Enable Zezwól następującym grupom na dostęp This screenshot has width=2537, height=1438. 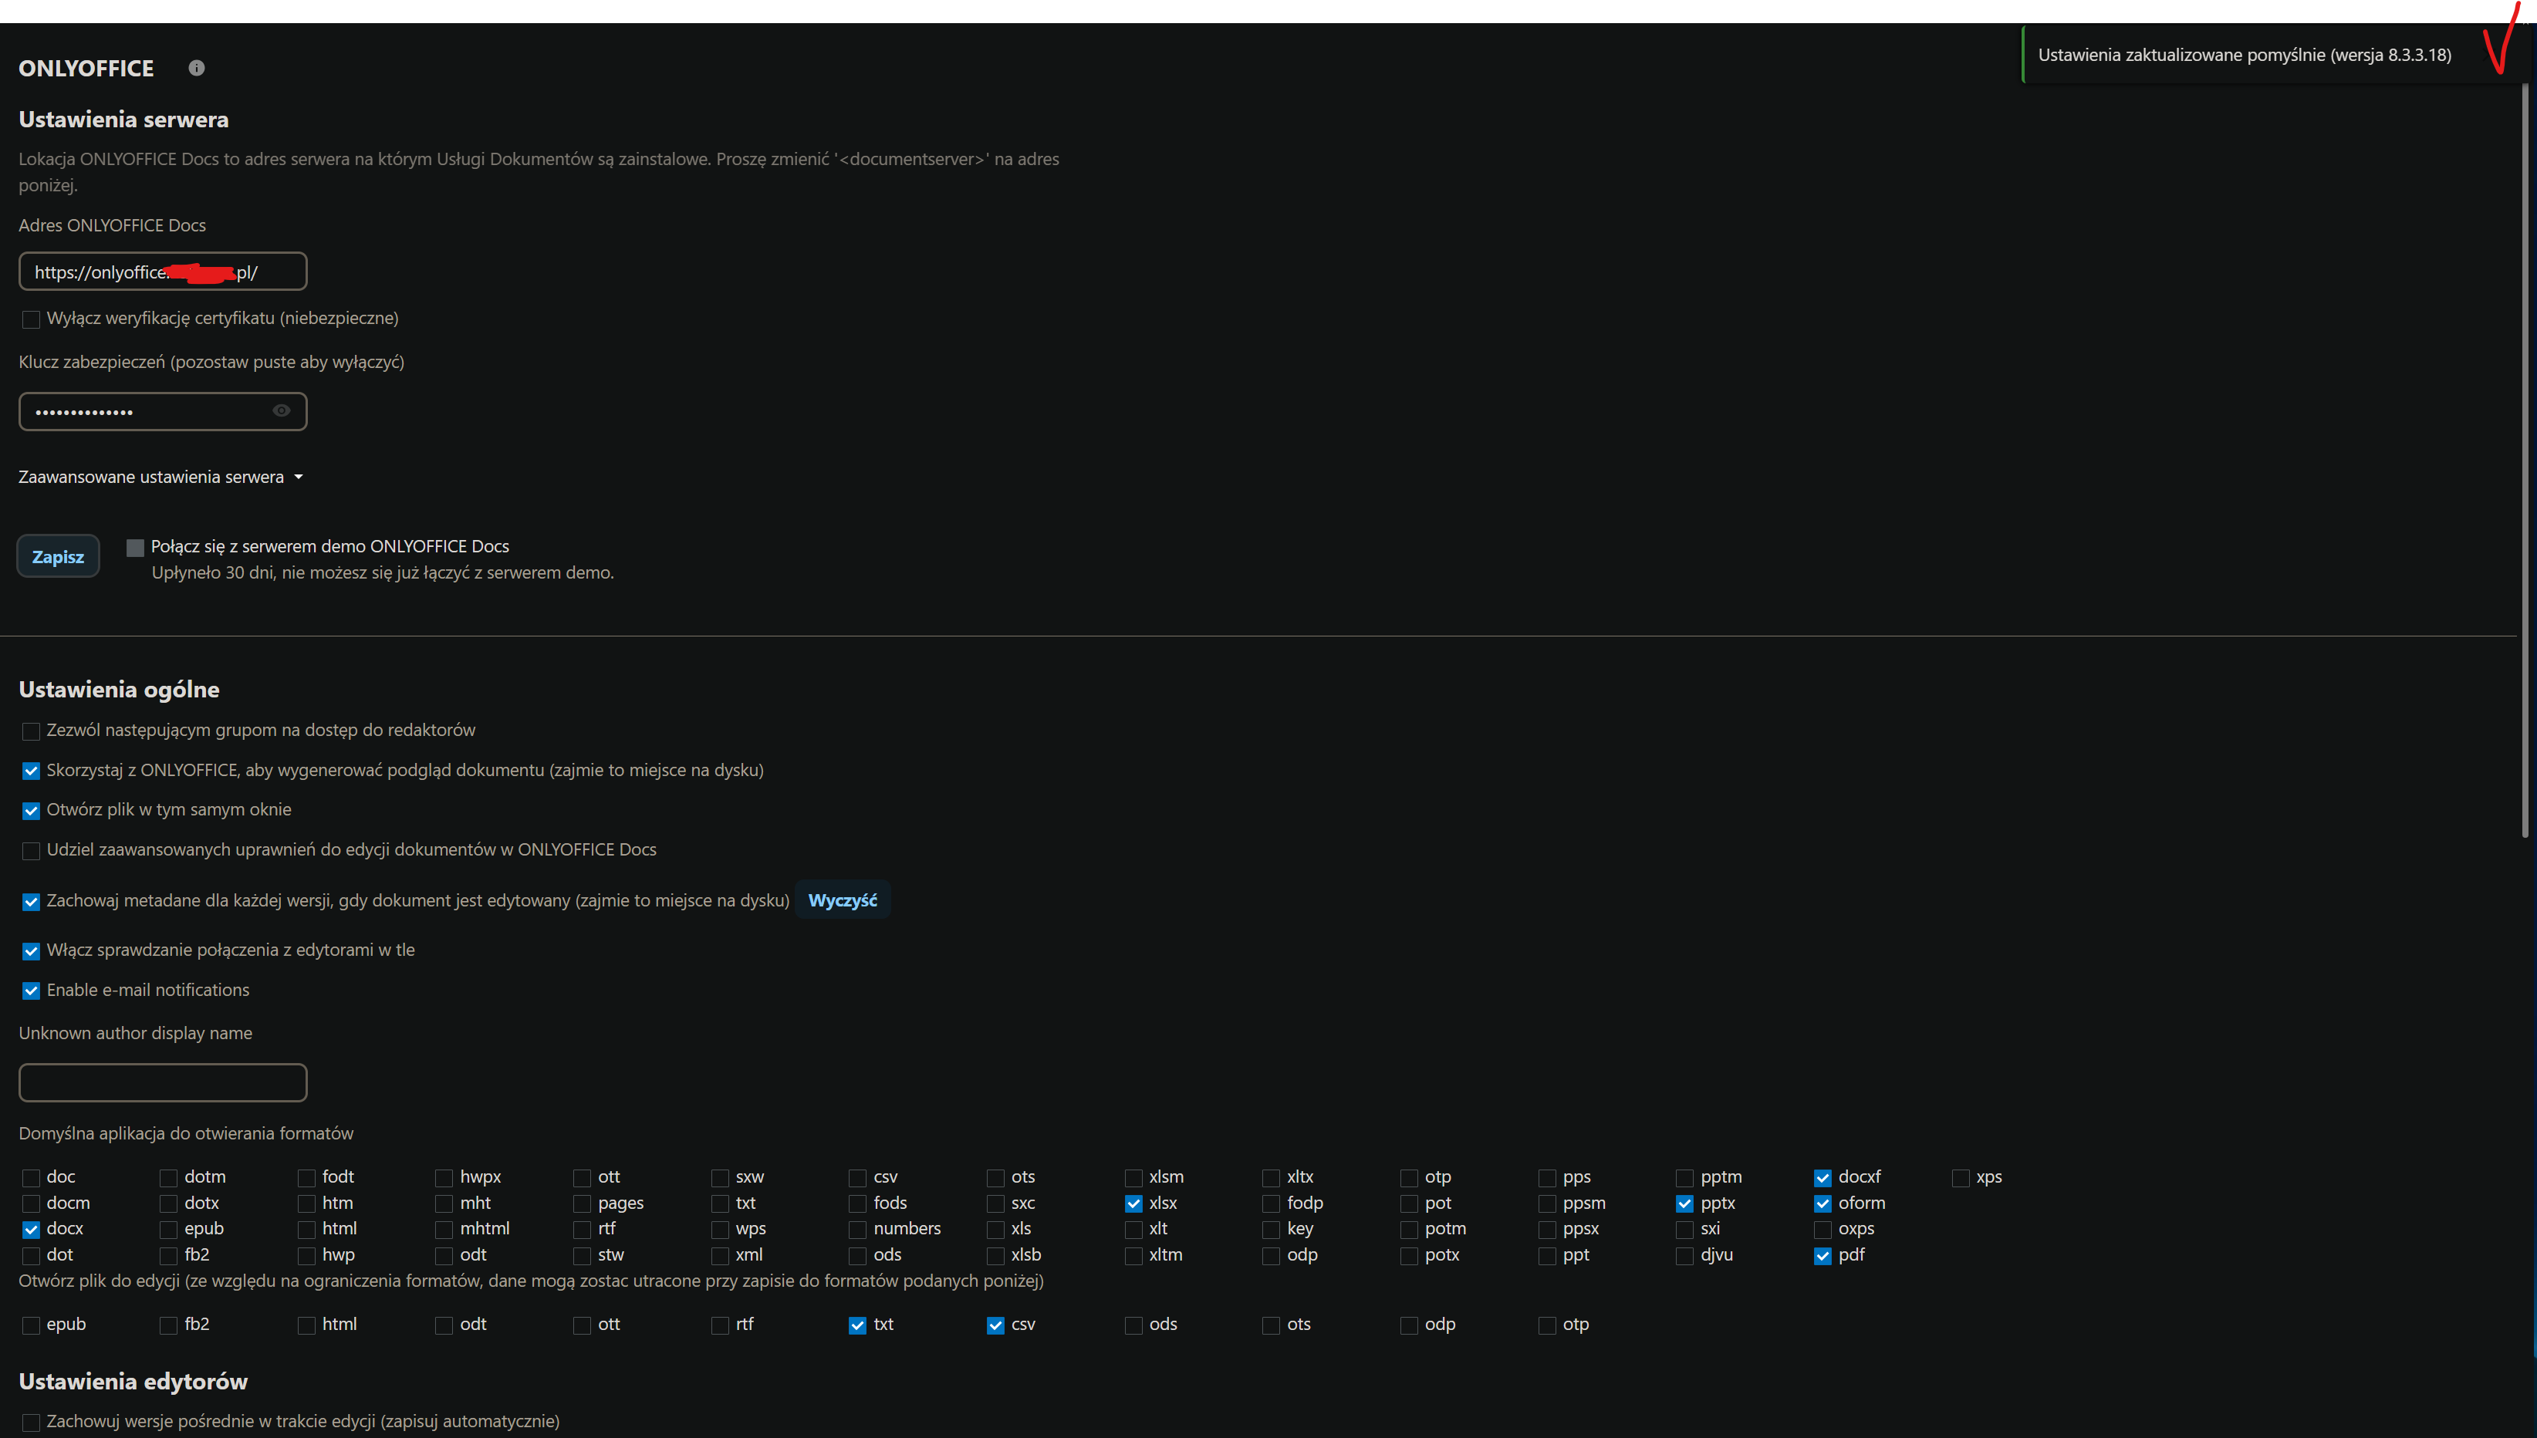pyautogui.click(x=32, y=731)
